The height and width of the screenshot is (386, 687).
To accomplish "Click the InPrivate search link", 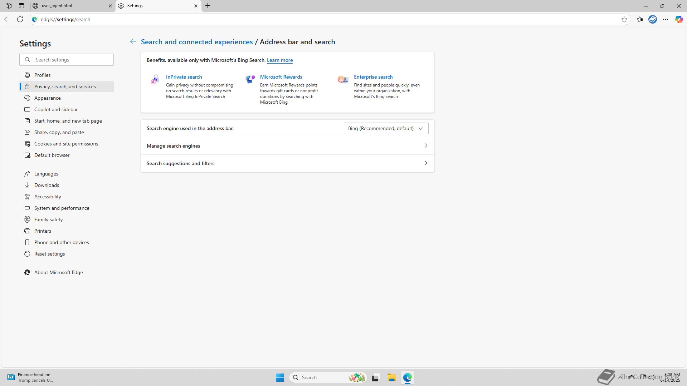I will (184, 77).
